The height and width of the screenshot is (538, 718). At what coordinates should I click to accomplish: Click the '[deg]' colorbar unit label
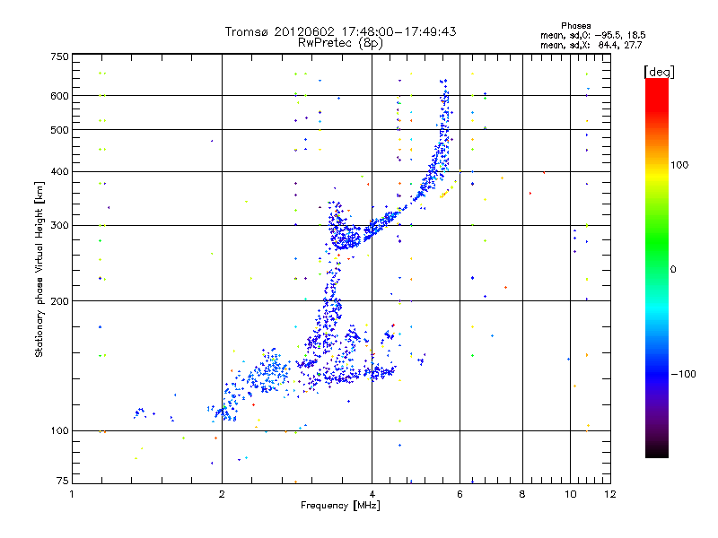click(x=659, y=72)
